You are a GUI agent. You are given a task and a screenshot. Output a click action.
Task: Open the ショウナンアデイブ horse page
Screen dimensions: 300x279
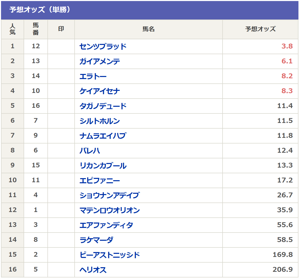click(x=109, y=195)
